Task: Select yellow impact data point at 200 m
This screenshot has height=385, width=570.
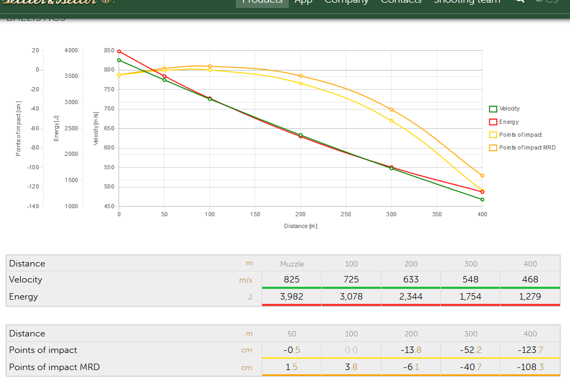Action: pos(300,83)
